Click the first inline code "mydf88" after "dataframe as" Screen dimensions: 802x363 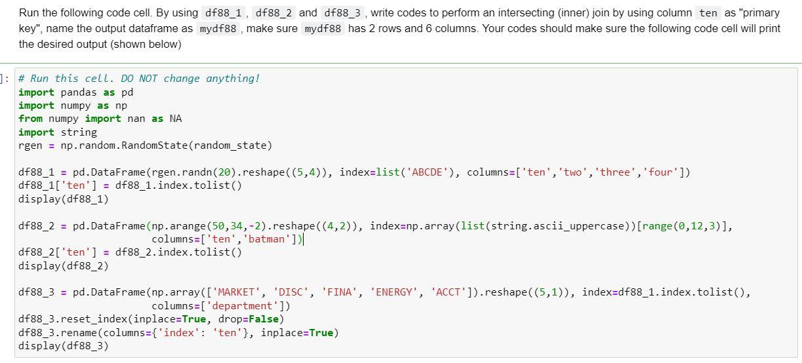[217, 29]
